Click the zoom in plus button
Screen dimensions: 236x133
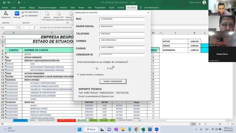[x=228, y=124]
